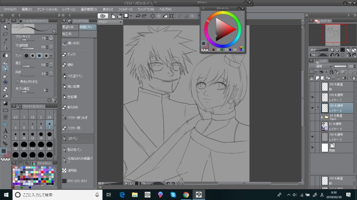Select the brush tool in the tool palette

(x=5, y=62)
